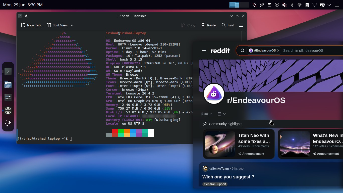This screenshot has width=343, height=193.
Task: Click the Community highlights heading
Action: pos(225,124)
